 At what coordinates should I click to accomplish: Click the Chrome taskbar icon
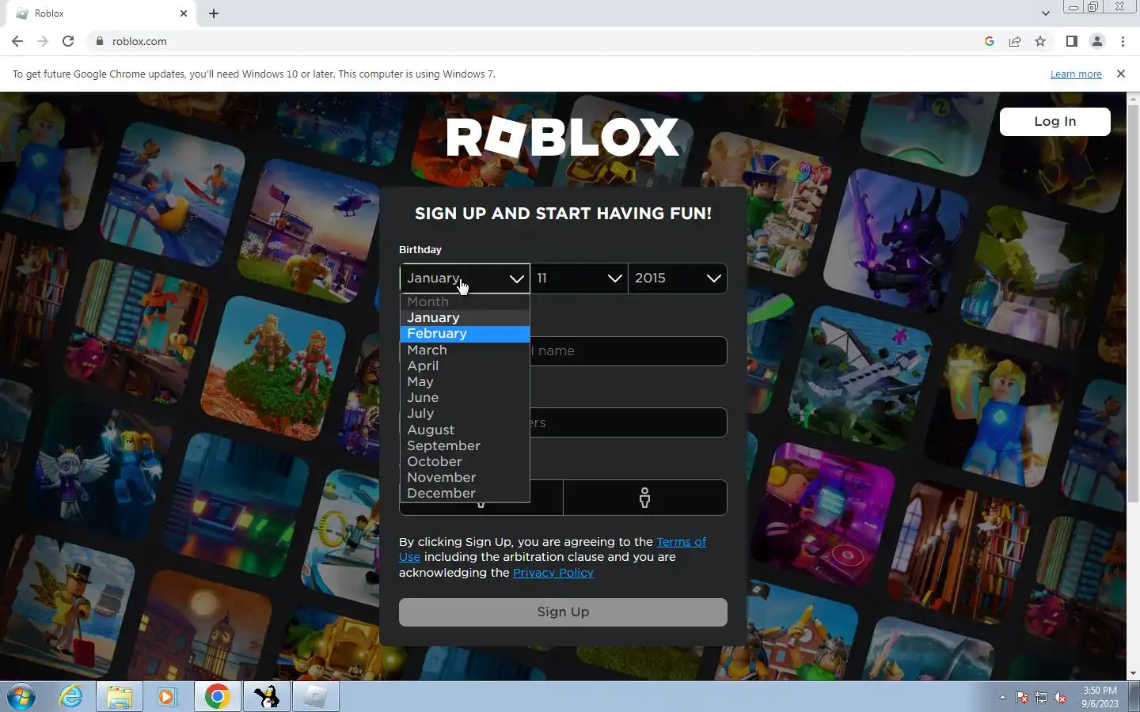click(x=217, y=697)
